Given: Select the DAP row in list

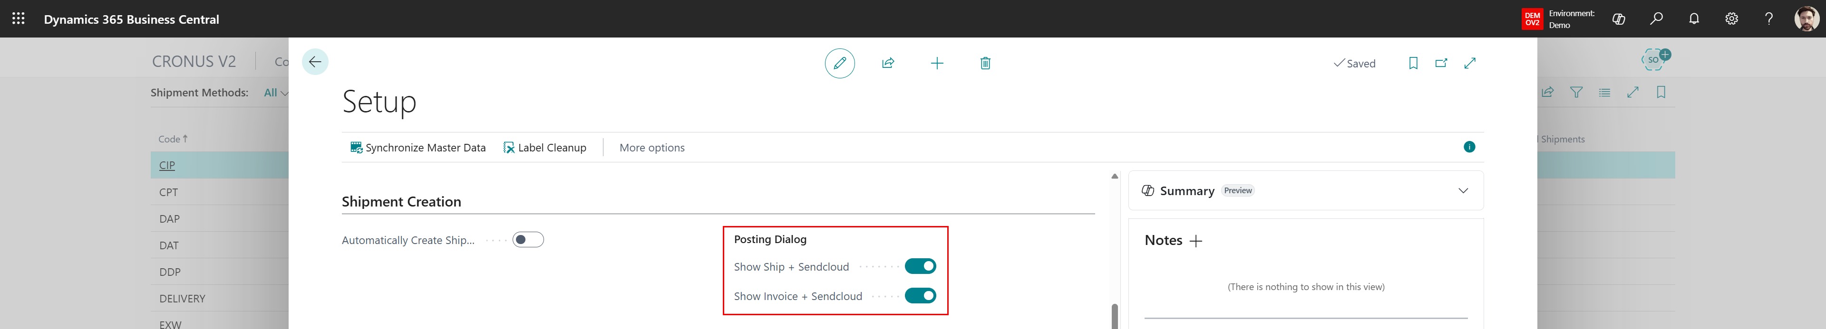Looking at the screenshot, I should [219, 219].
